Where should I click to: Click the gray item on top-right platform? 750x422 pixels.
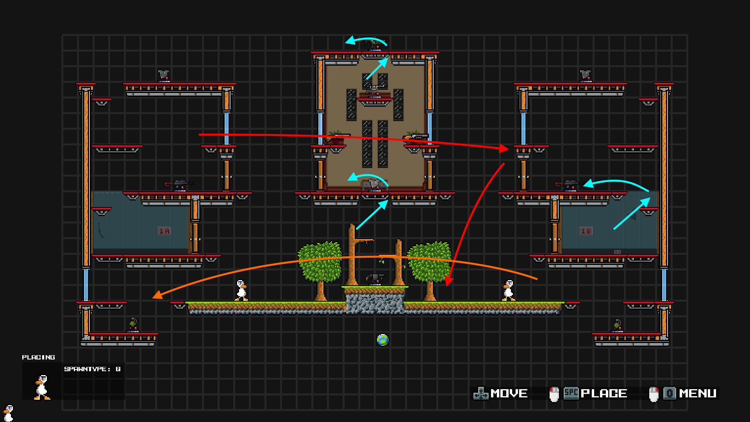click(585, 75)
